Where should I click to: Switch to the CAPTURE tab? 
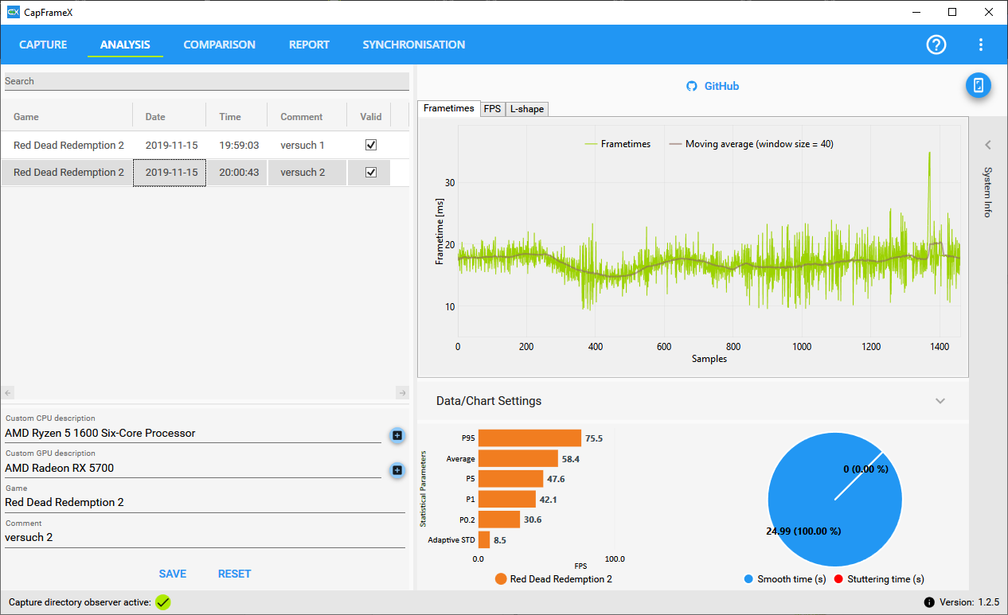coord(43,45)
